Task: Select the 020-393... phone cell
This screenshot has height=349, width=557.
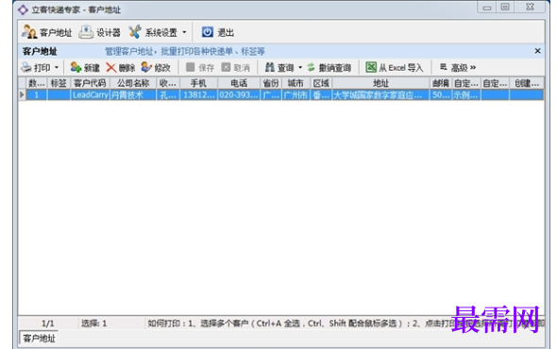Action: pyautogui.click(x=238, y=94)
